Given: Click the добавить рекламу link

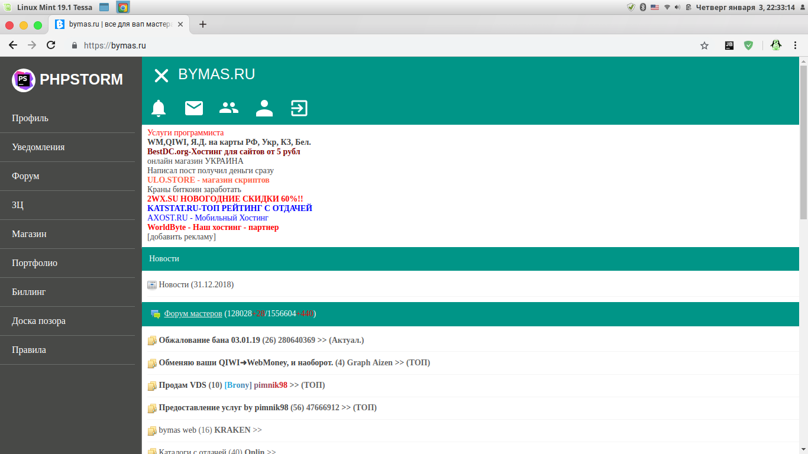Looking at the screenshot, I should (182, 237).
